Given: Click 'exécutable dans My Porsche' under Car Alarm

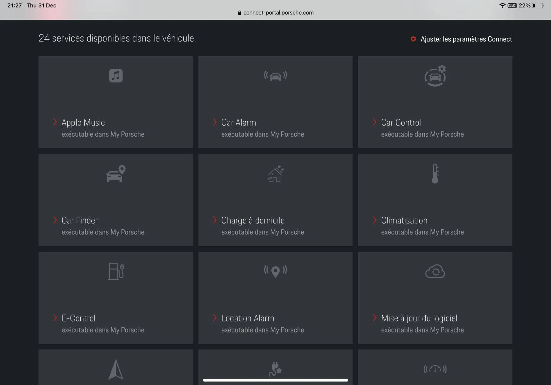Looking at the screenshot, I should [263, 134].
